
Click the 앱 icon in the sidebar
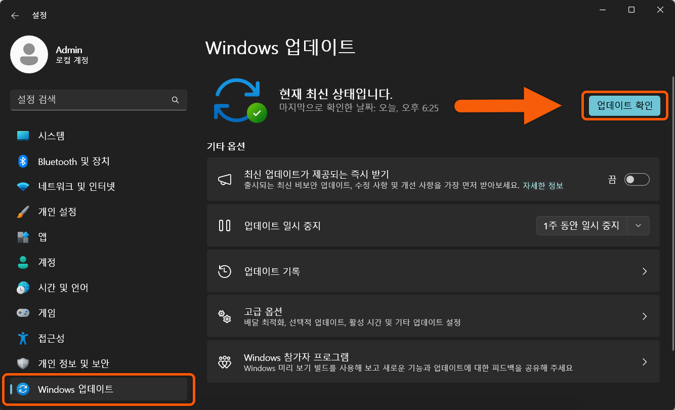point(23,237)
